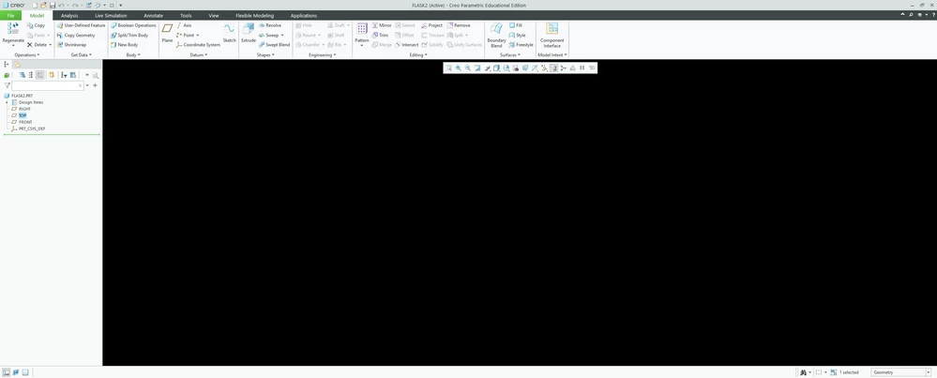Expand the Surfaces group menu
The image size is (937, 378).
pyautogui.click(x=509, y=55)
